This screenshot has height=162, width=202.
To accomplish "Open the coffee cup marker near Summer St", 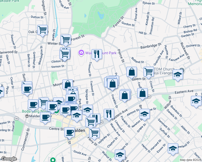I will tap(27, 90).
